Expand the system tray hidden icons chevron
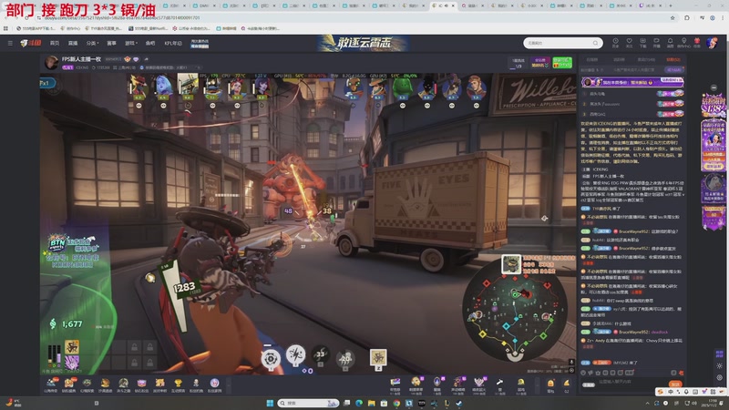 point(647,403)
